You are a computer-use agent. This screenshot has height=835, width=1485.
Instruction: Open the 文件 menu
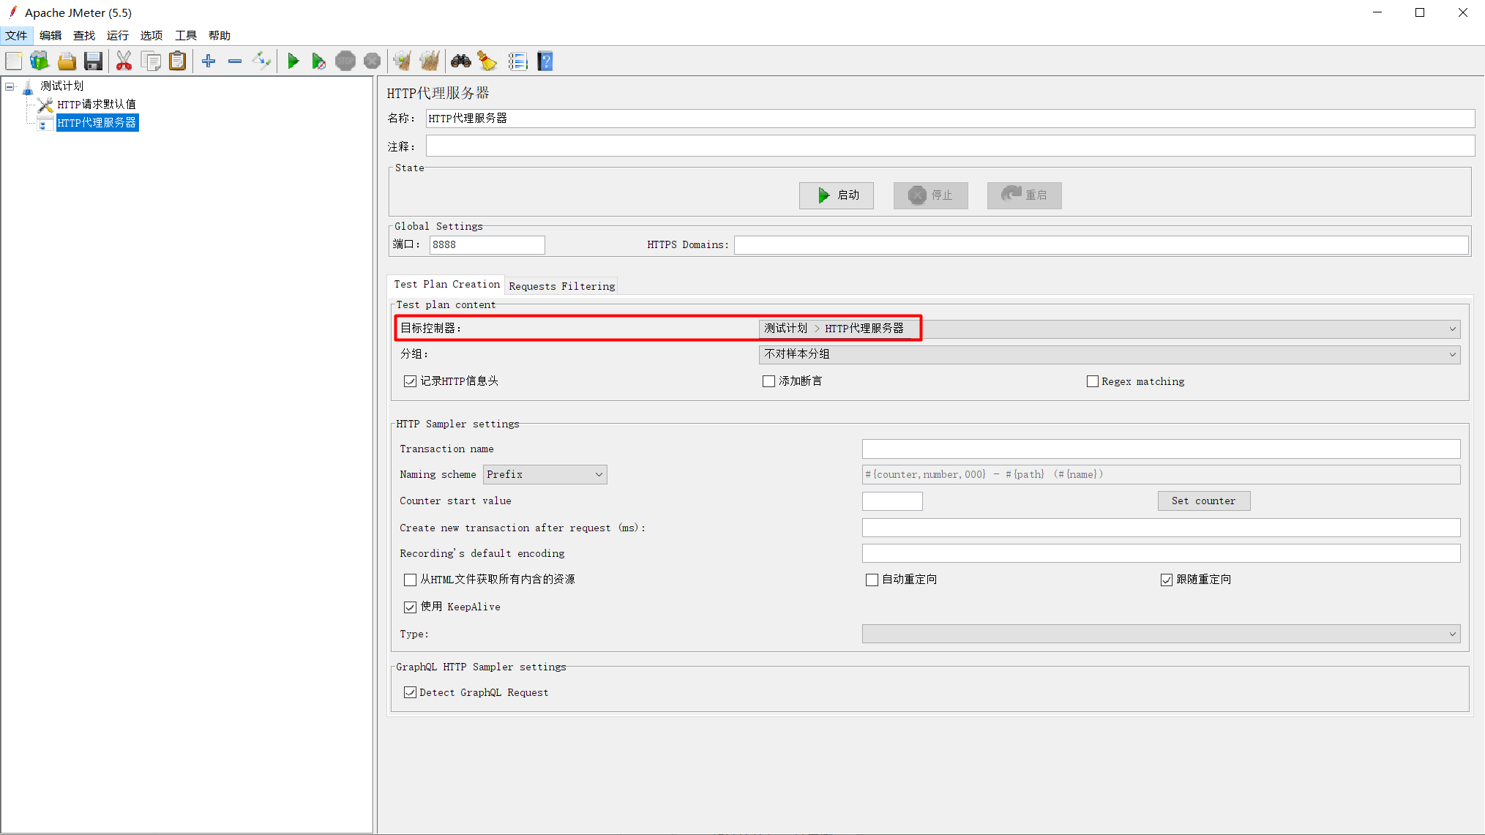pyautogui.click(x=16, y=35)
